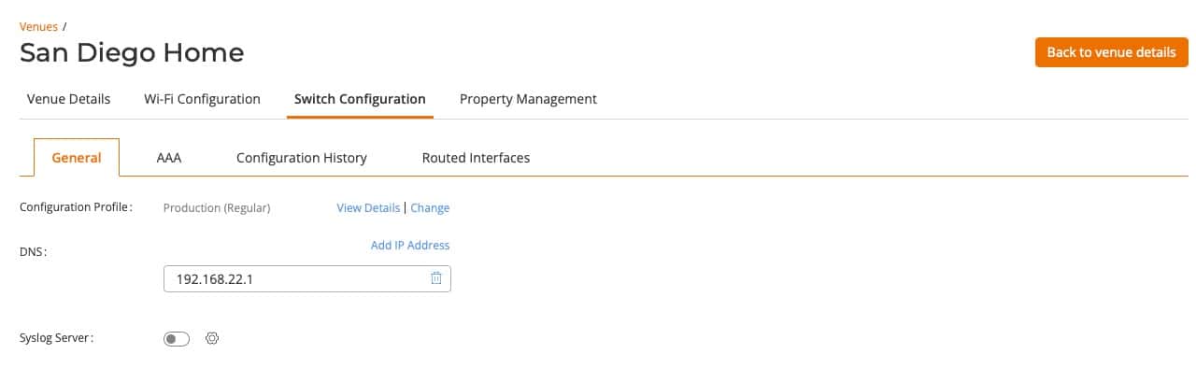Viewport: 1196px width, 368px height.
Task: Open the AAA sub-tab
Action: [169, 158]
